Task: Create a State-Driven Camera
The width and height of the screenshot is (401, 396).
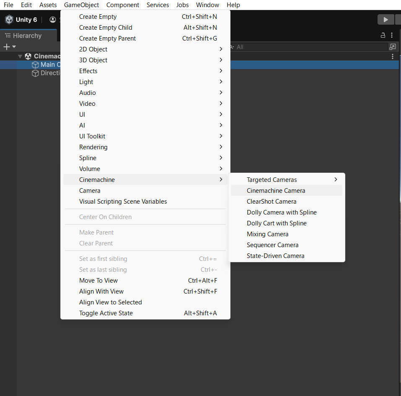Action: [x=287, y=256]
